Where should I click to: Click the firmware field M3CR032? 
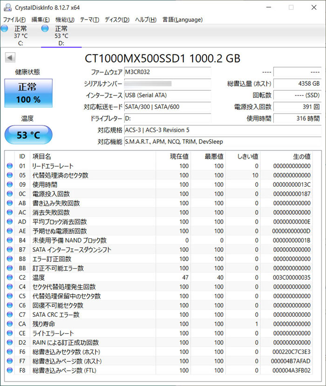168,72
